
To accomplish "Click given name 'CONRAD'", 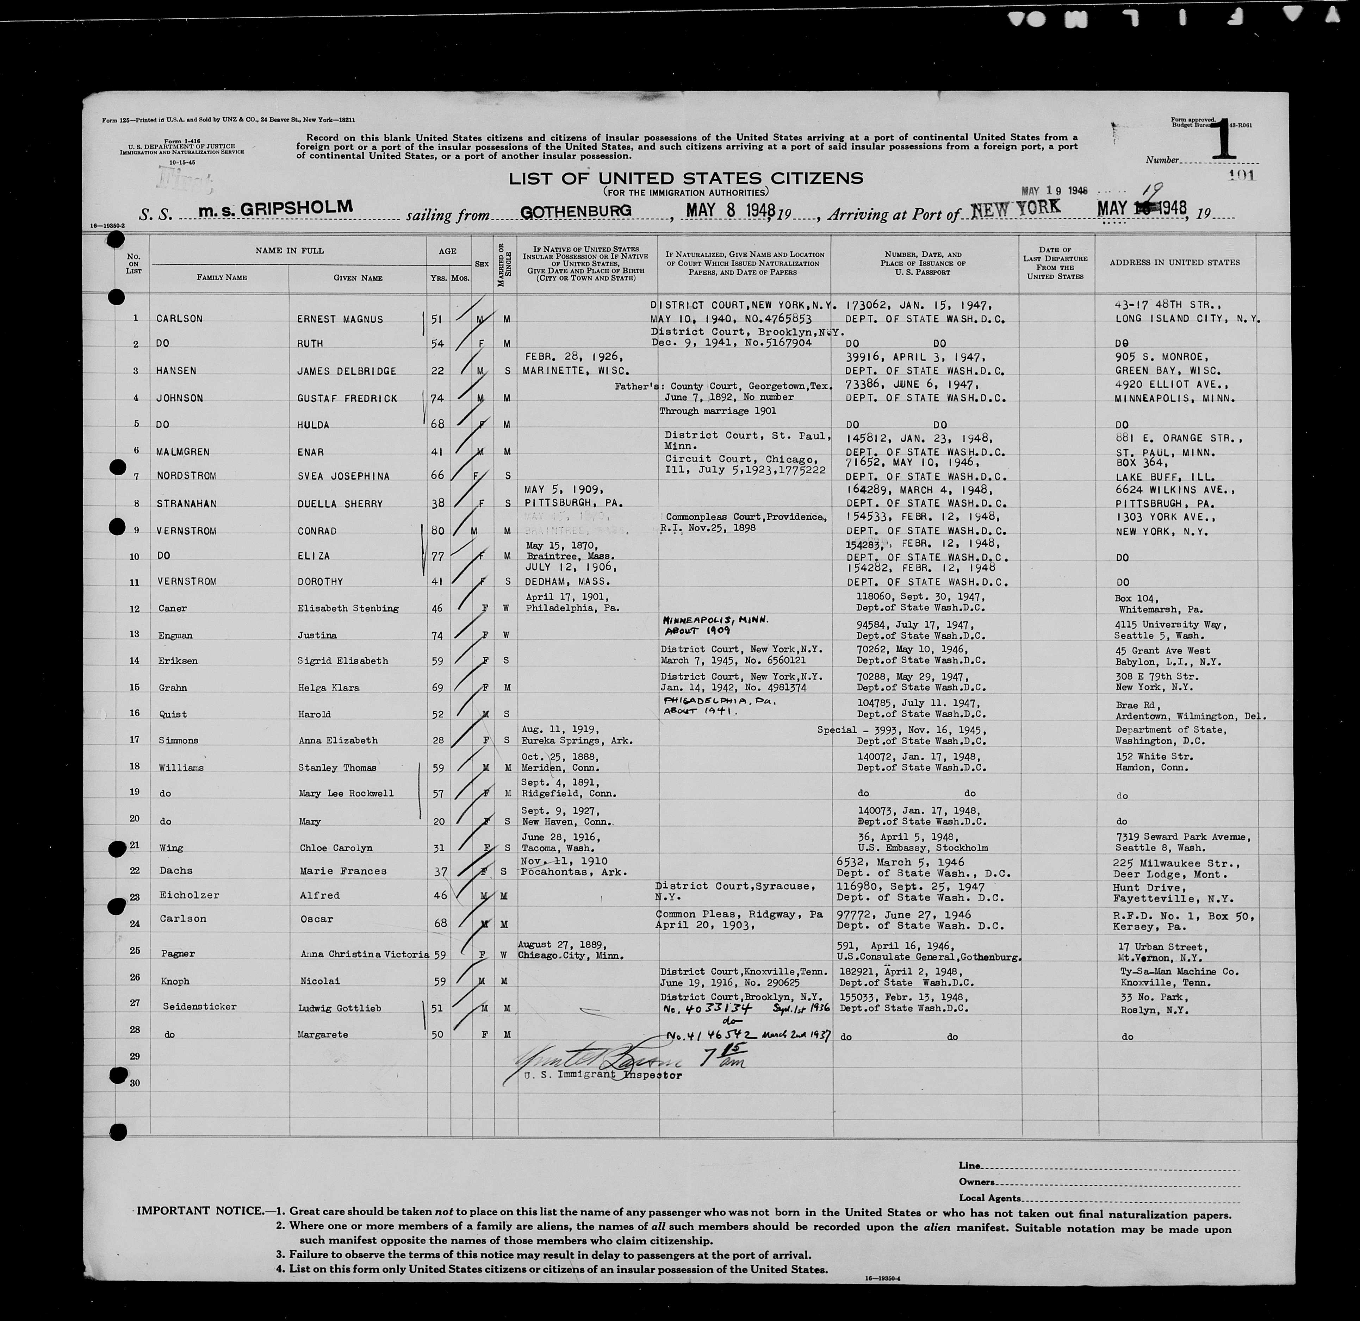I will point(317,531).
